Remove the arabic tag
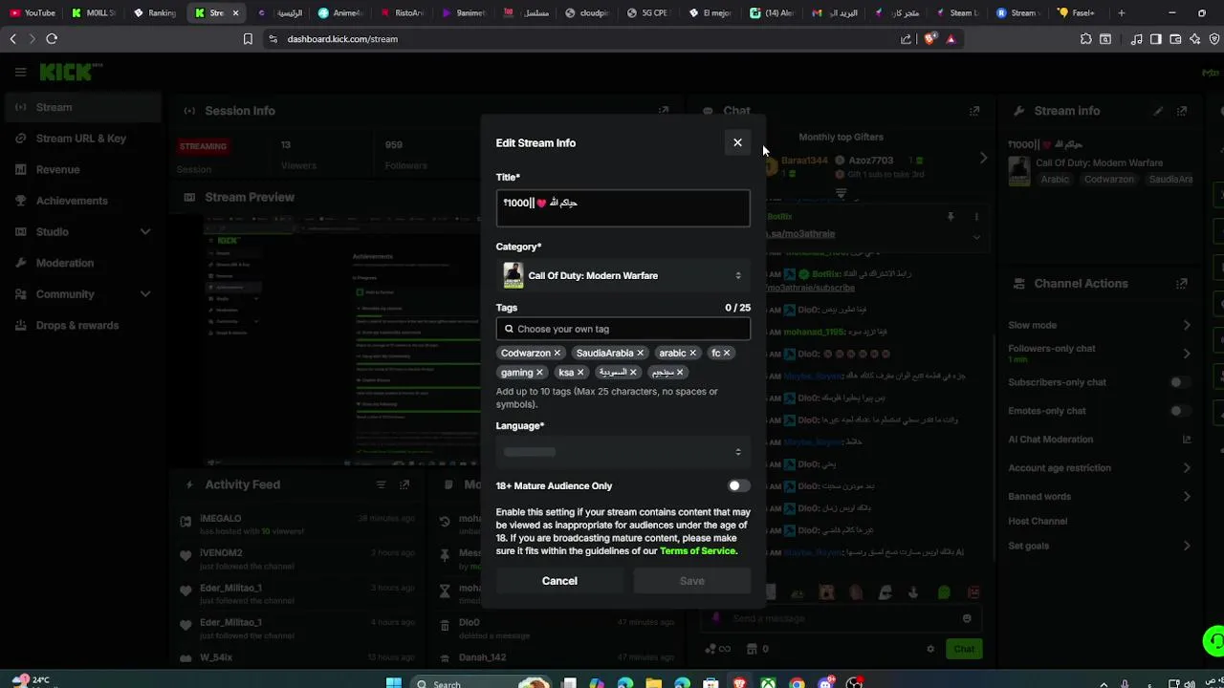This screenshot has height=688, width=1224. point(693,354)
